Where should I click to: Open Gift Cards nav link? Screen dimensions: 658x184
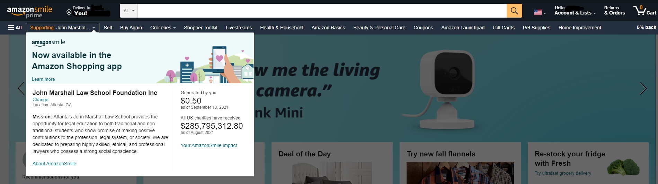504,28
